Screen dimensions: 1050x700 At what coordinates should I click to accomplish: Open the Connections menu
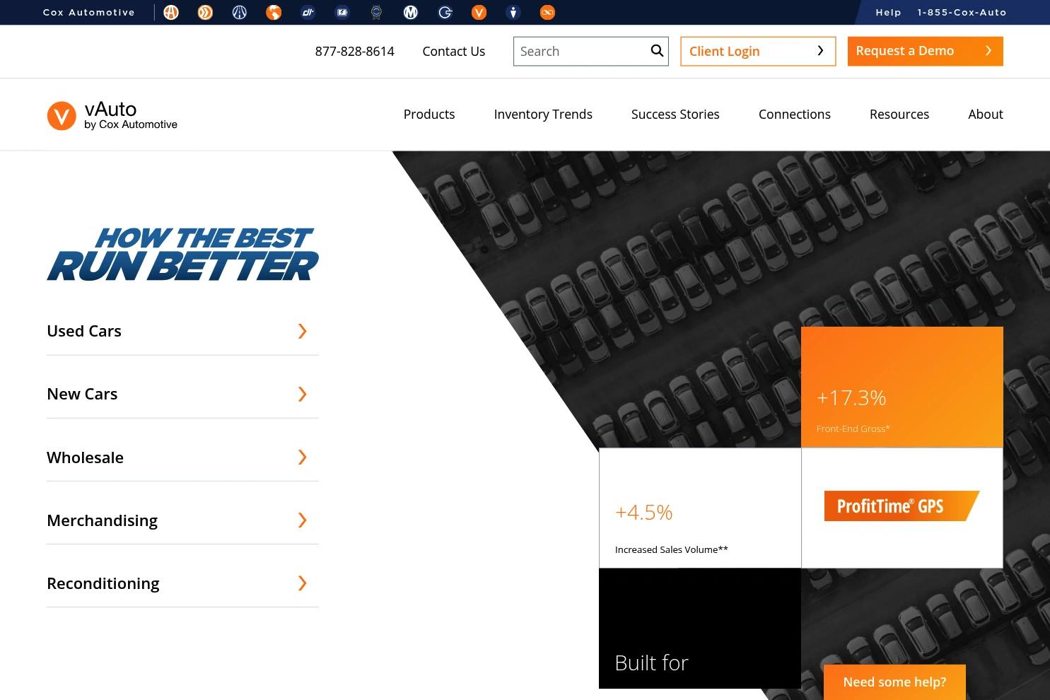795,114
